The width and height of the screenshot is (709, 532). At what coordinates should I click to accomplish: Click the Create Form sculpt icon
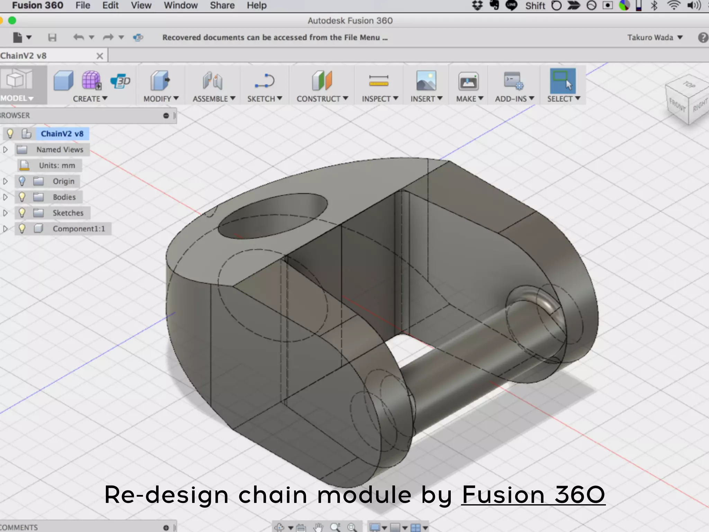(91, 81)
